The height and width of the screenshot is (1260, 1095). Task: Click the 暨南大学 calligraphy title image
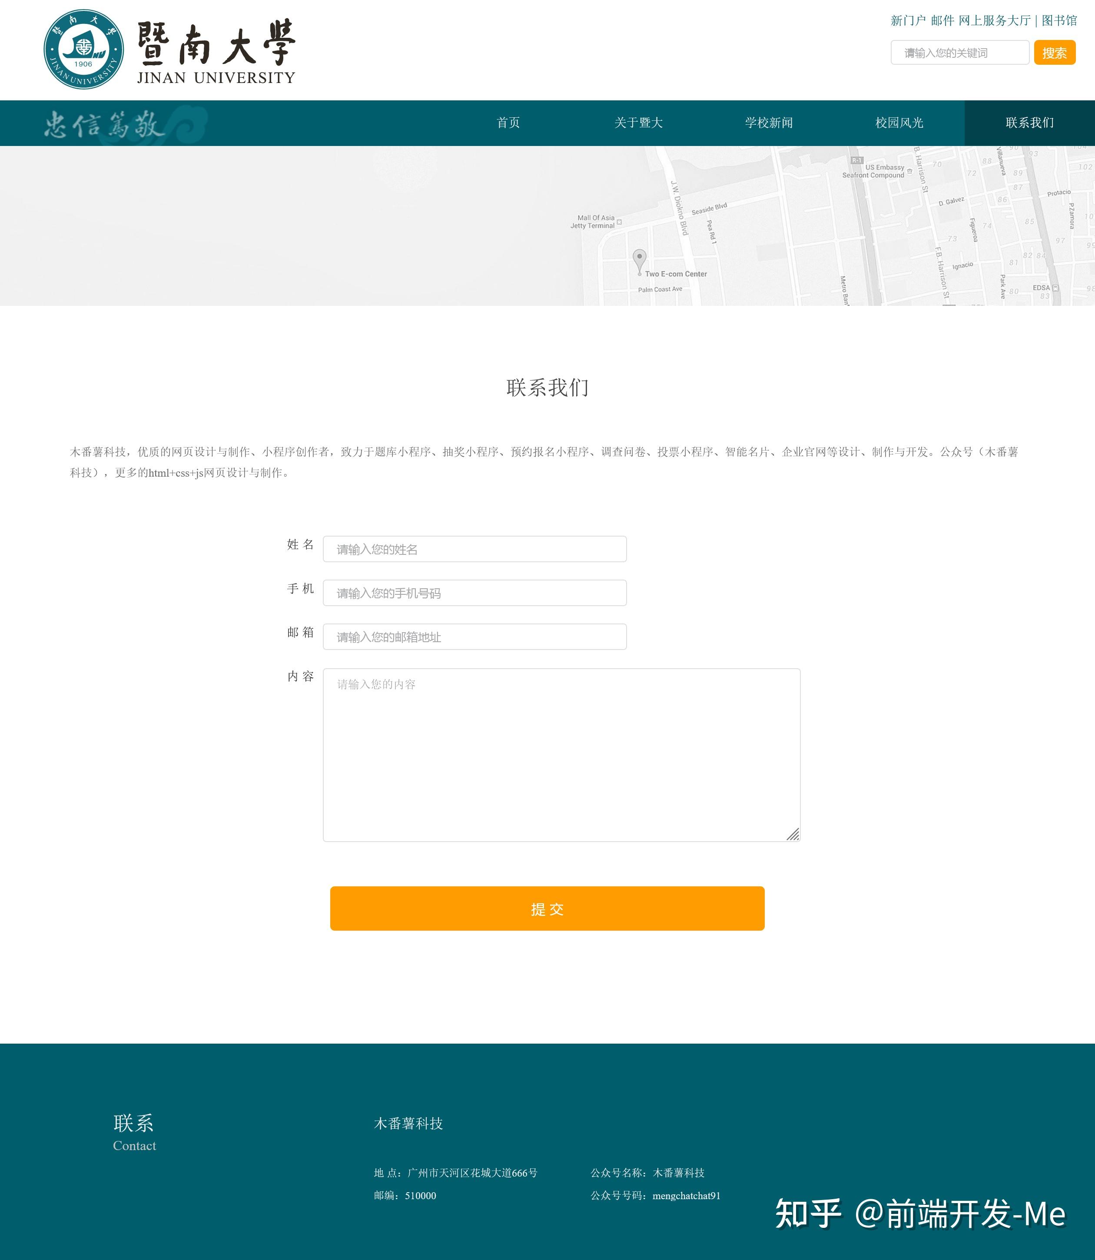(216, 43)
